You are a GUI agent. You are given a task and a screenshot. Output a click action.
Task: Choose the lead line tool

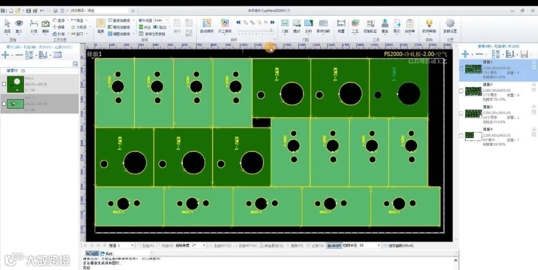point(34,26)
